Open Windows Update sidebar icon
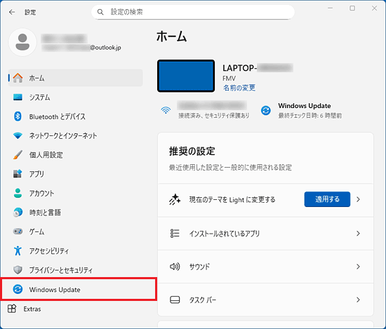Viewport: 386px width, 329px height. click(x=18, y=289)
